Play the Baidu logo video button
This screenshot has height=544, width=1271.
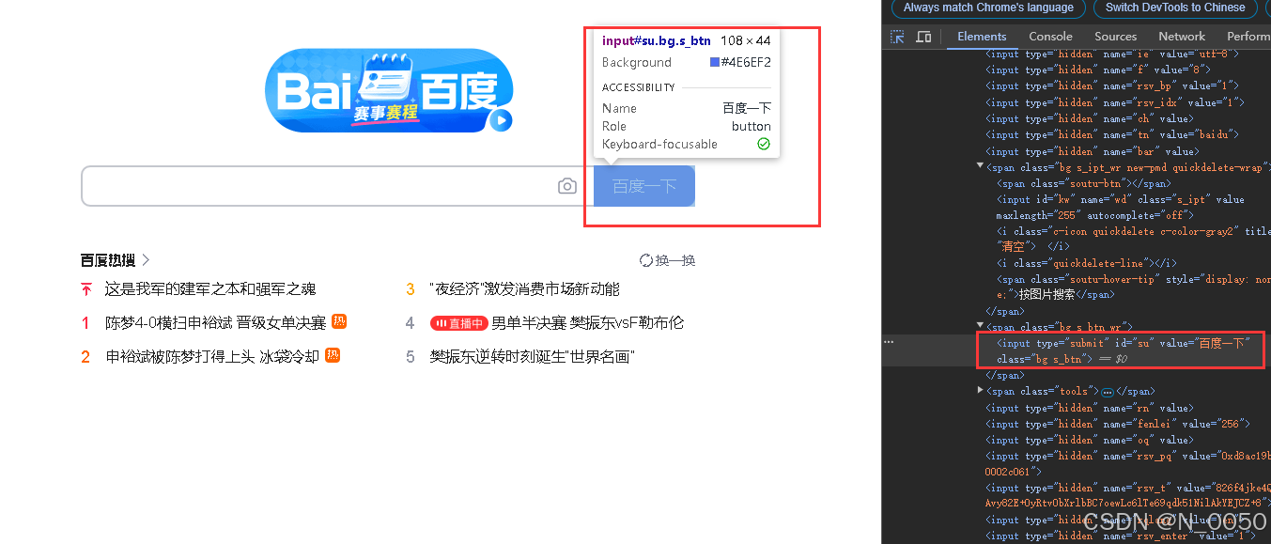(x=502, y=120)
